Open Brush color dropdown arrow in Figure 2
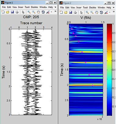 point(110,12)
